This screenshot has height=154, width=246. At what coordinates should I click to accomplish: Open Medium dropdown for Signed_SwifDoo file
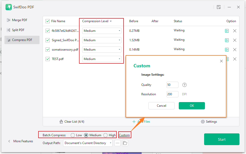pyautogui.click(x=102, y=40)
